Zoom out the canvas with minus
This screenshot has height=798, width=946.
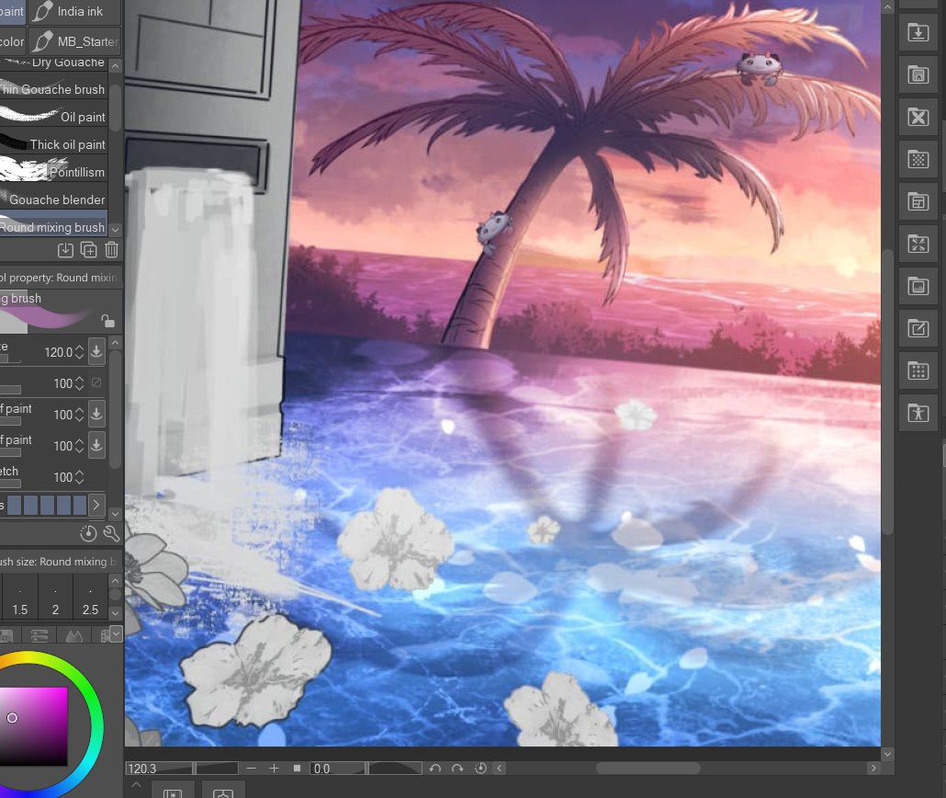coord(251,769)
